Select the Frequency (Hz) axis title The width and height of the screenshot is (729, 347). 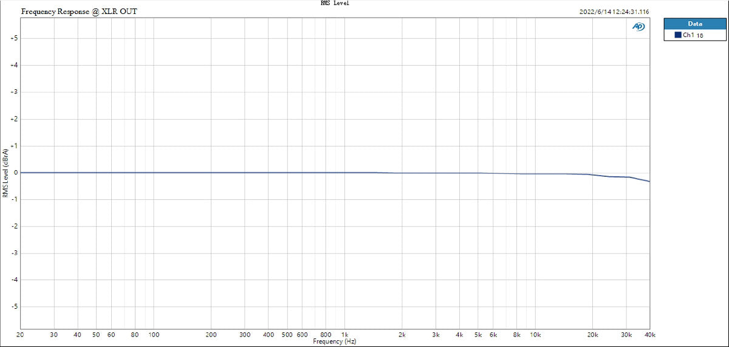pos(335,342)
